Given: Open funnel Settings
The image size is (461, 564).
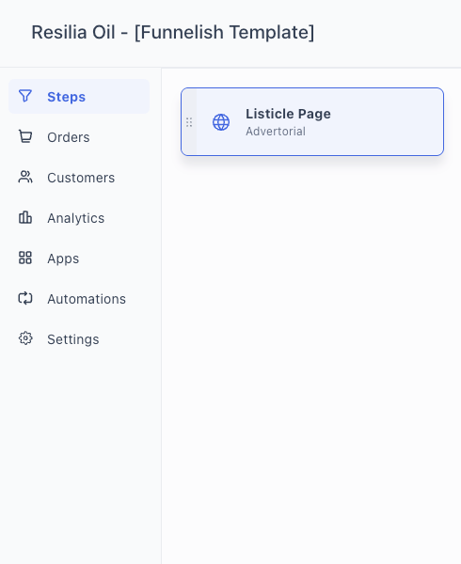Looking at the screenshot, I should [79, 339].
